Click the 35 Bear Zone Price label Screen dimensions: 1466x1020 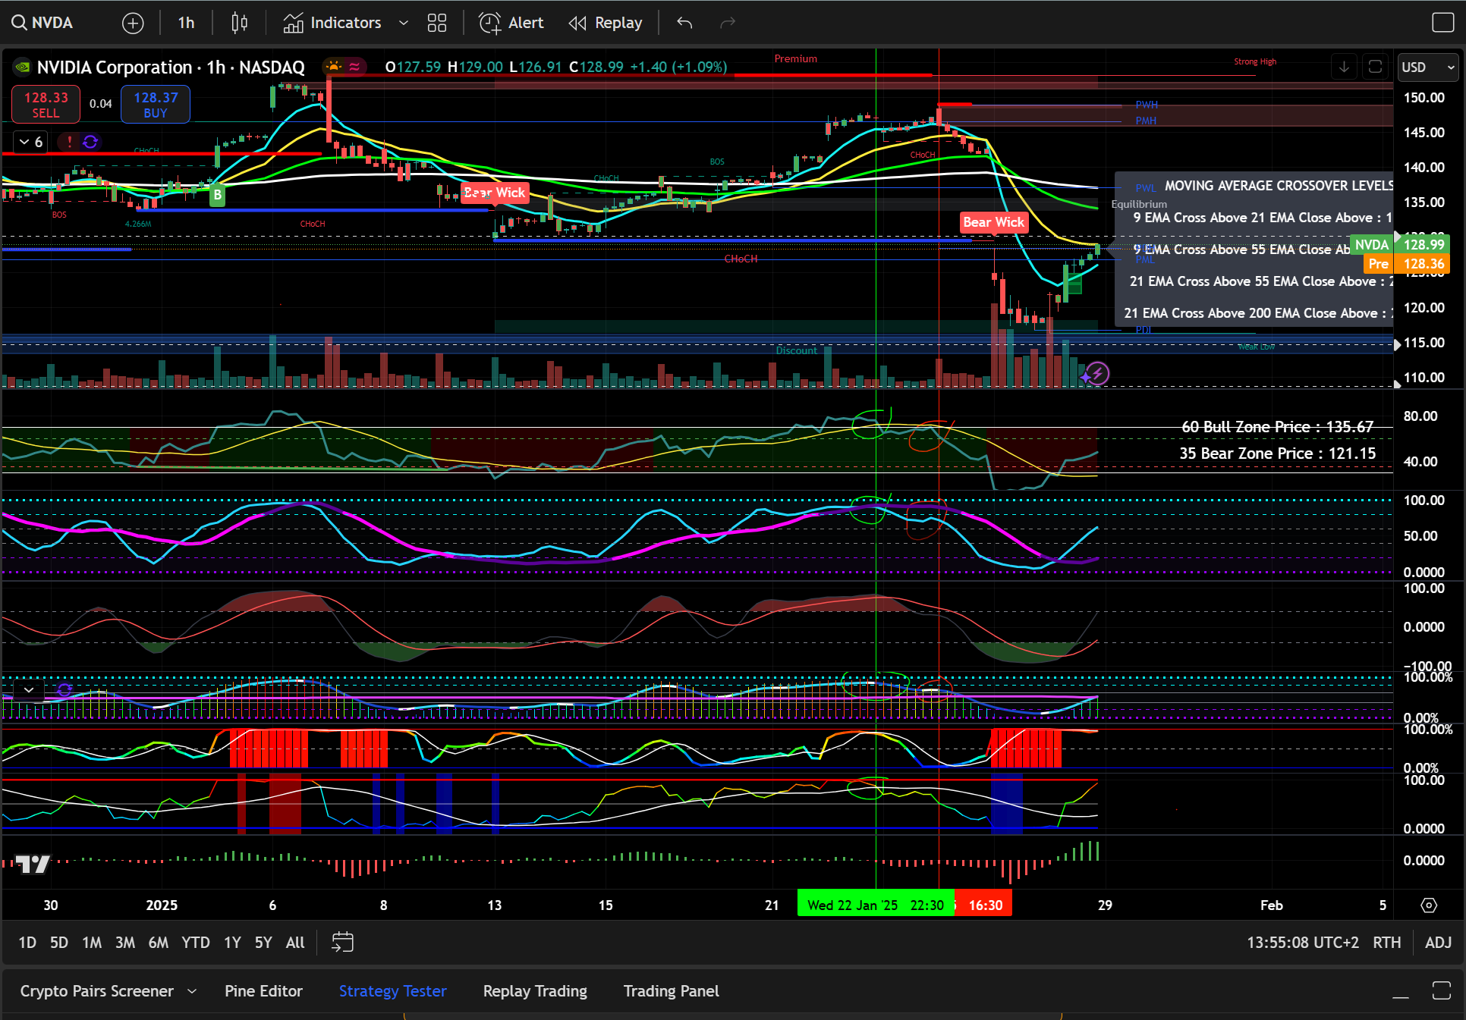(1277, 454)
